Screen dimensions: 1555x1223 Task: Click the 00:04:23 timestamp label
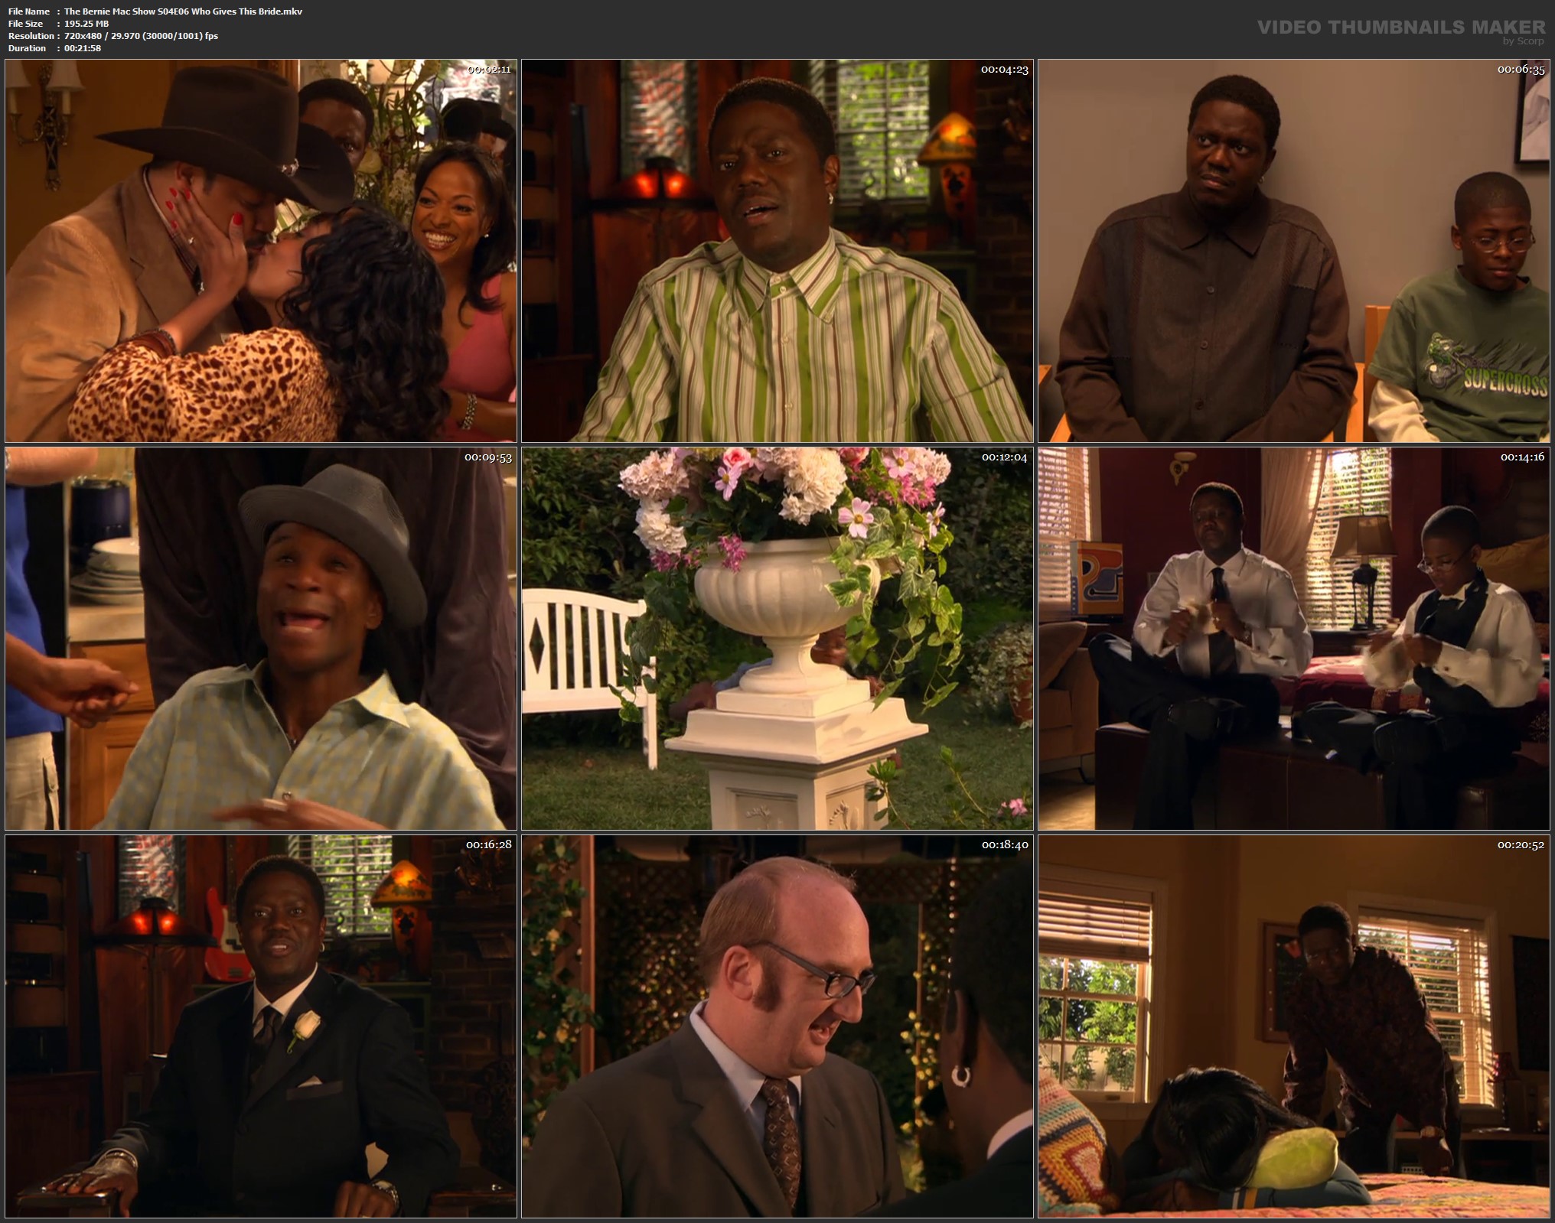pos(1004,70)
